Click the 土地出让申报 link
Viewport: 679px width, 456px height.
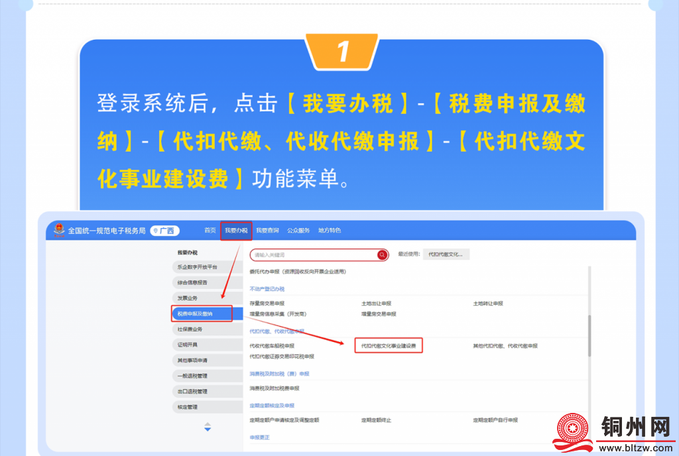coord(379,304)
